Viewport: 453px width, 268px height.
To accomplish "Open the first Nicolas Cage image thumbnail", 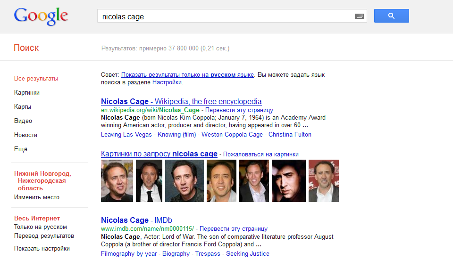I will click(x=117, y=181).
